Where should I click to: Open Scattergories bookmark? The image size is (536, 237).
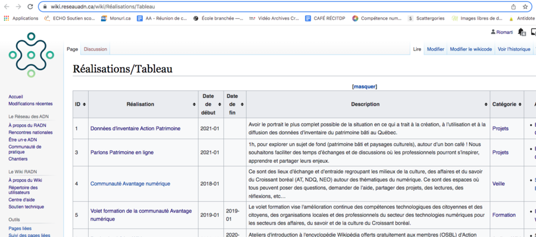[426, 18]
